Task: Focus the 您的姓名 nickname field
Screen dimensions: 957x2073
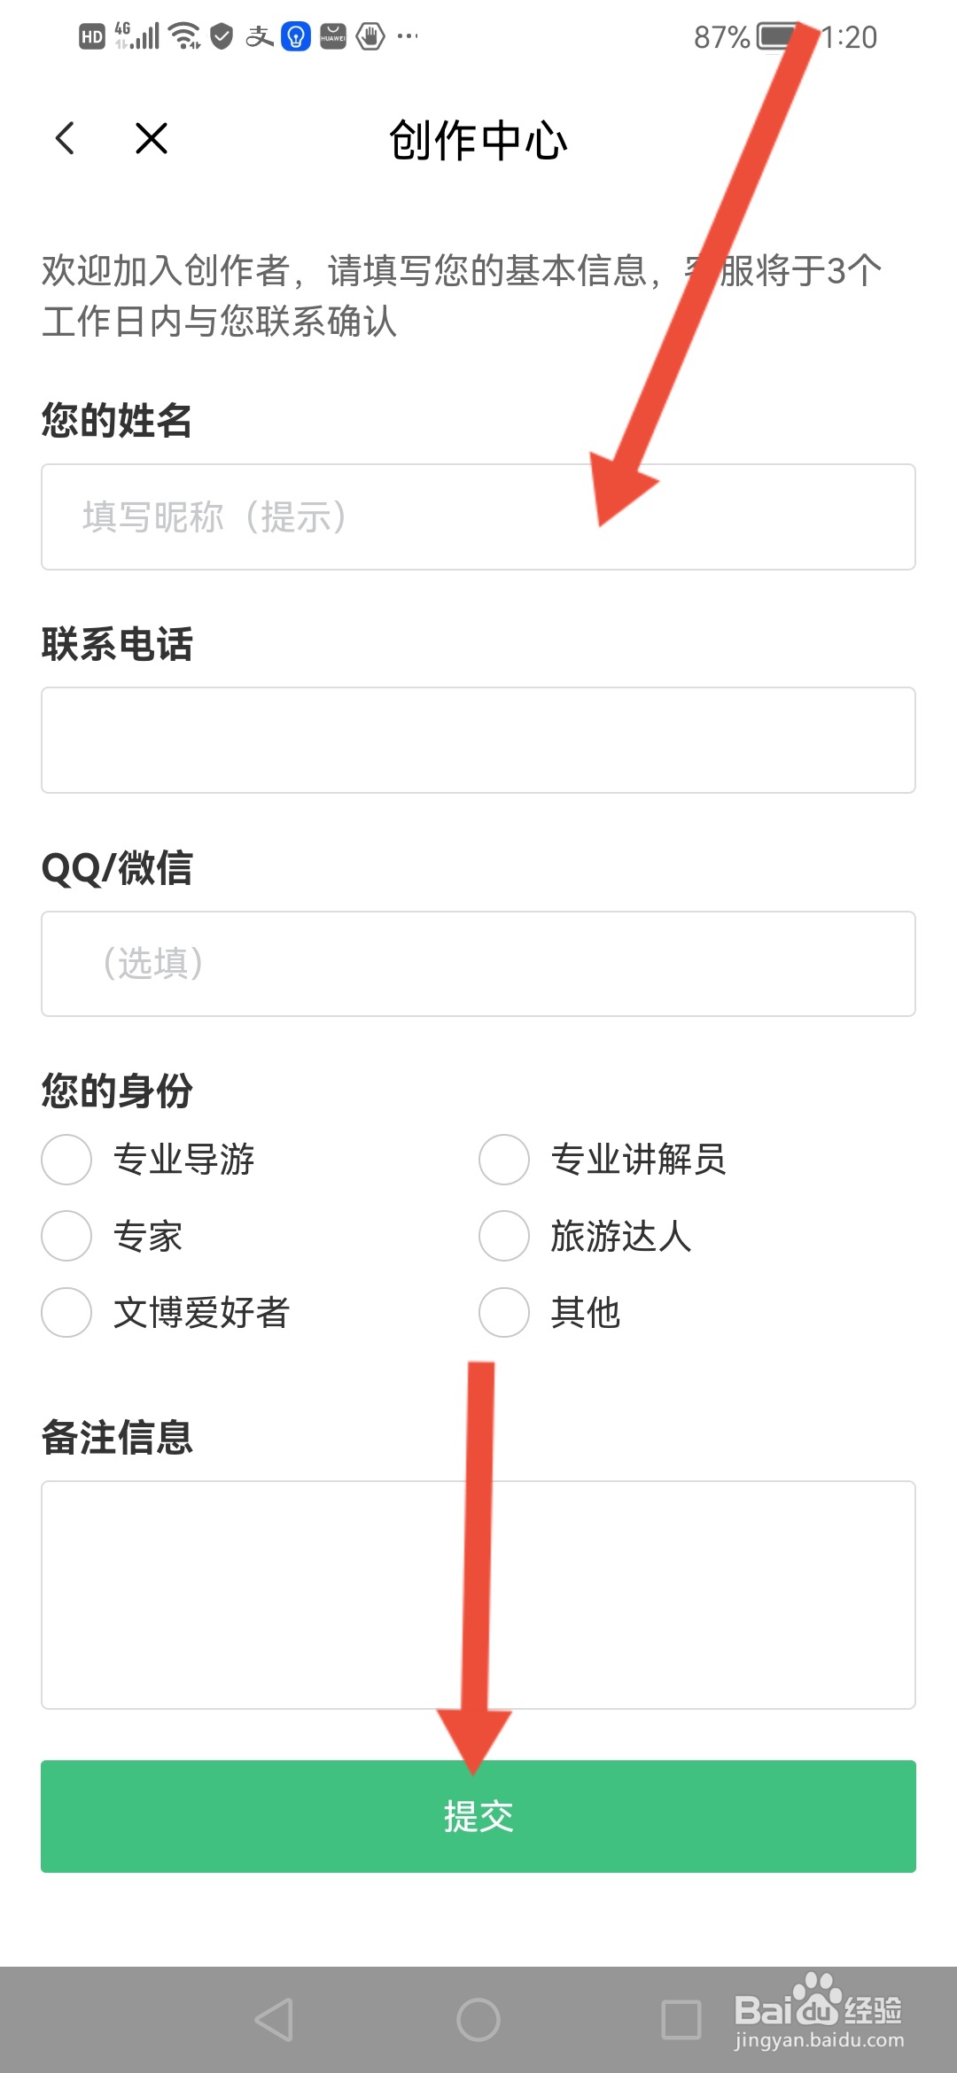Action: pos(478,516)
